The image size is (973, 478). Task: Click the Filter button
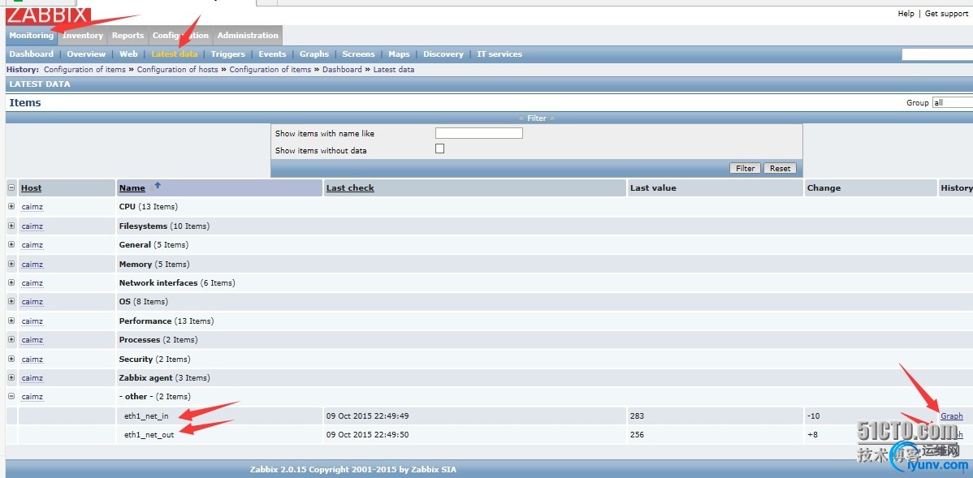click(746, 168)
